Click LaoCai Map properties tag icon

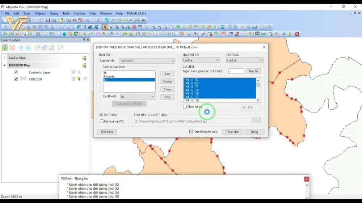tap(84, 58)
